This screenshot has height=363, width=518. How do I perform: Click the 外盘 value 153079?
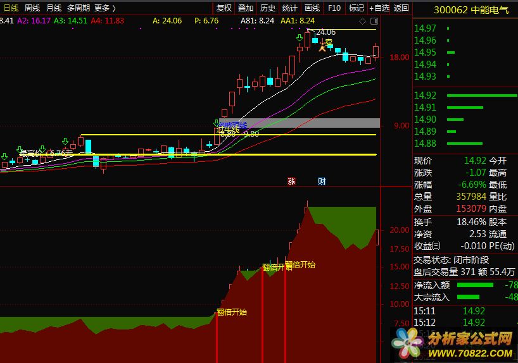(x=471, y=209)
